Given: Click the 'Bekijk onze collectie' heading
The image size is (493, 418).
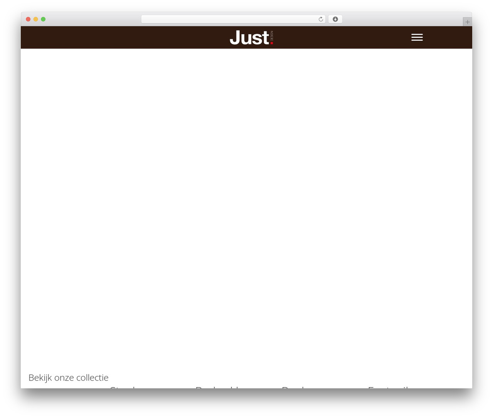Looking at the screenshot, I should pos(69,378).
